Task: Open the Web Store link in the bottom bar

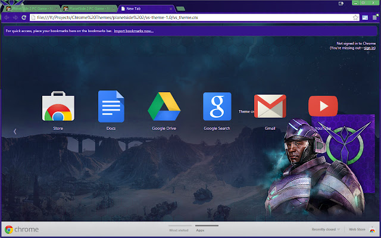Action: click(x=357, y=230)
